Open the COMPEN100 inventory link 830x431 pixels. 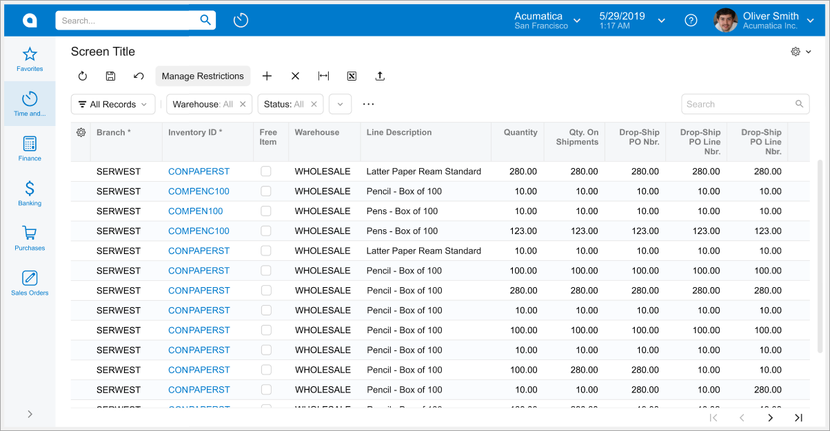(196, 211)
